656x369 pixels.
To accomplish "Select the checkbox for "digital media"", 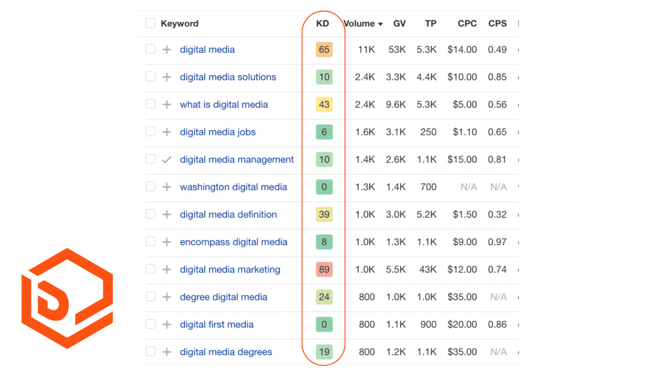I will pyautogui.click(x=150, y=50).
